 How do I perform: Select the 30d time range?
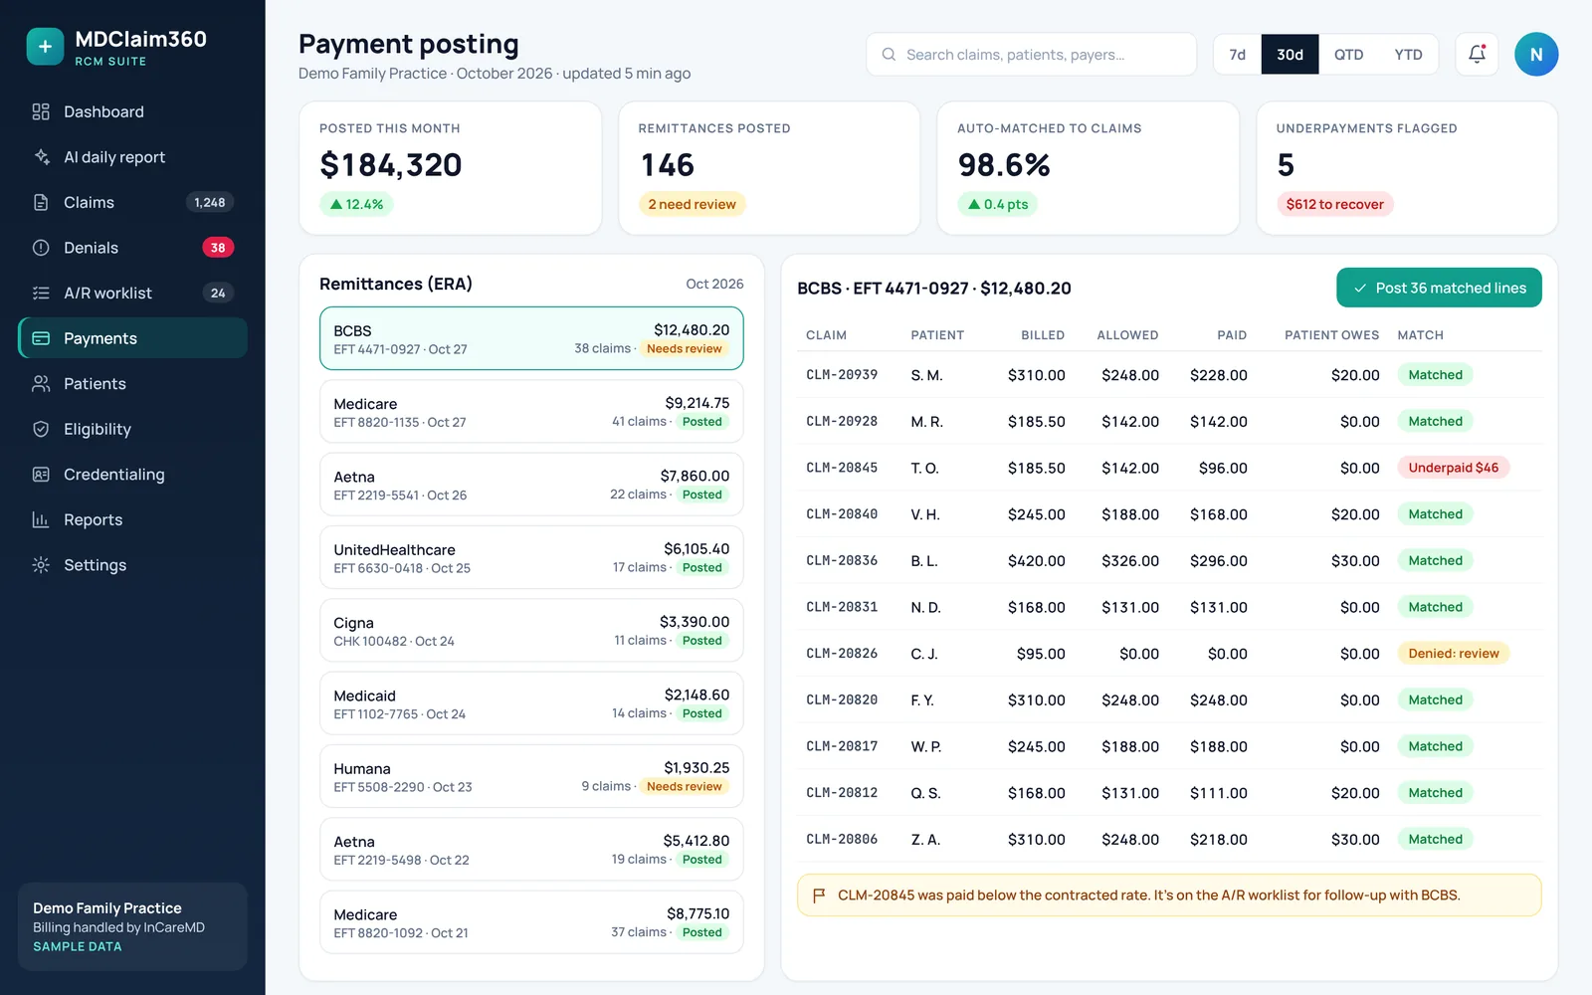[1290, 55]
